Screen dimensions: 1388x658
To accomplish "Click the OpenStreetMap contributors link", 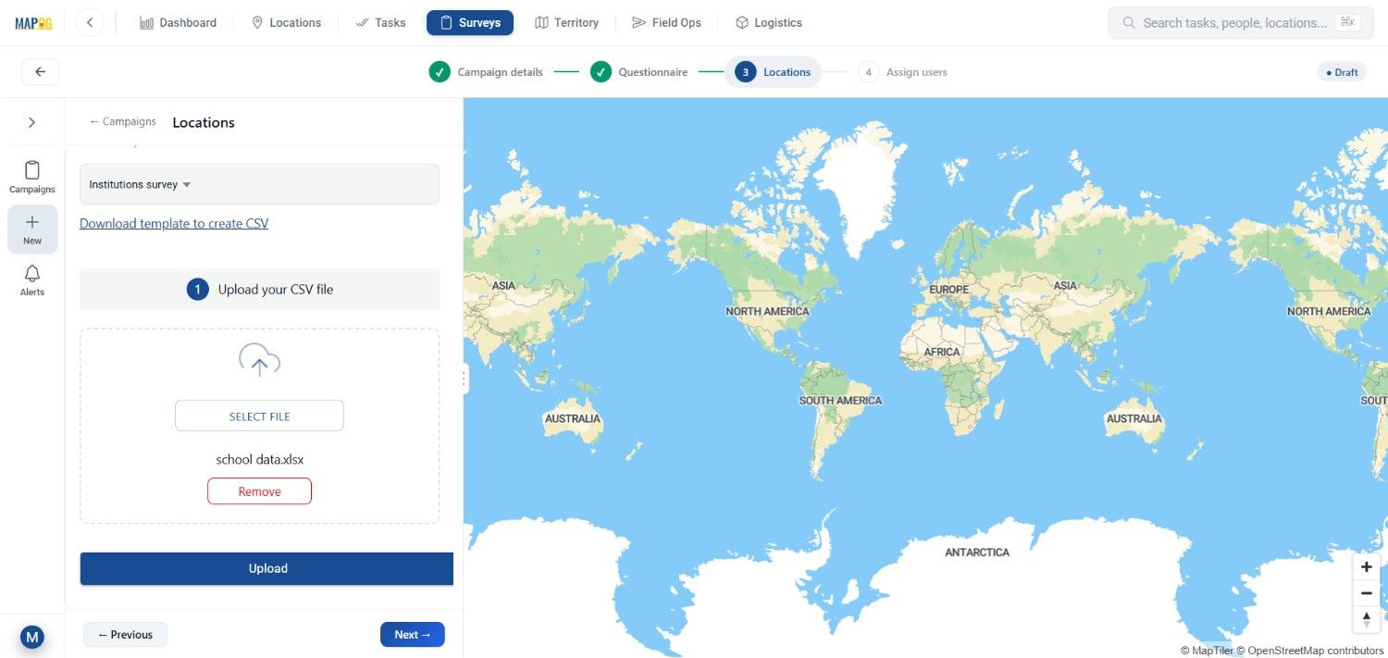I will [x=1310, y=651].
